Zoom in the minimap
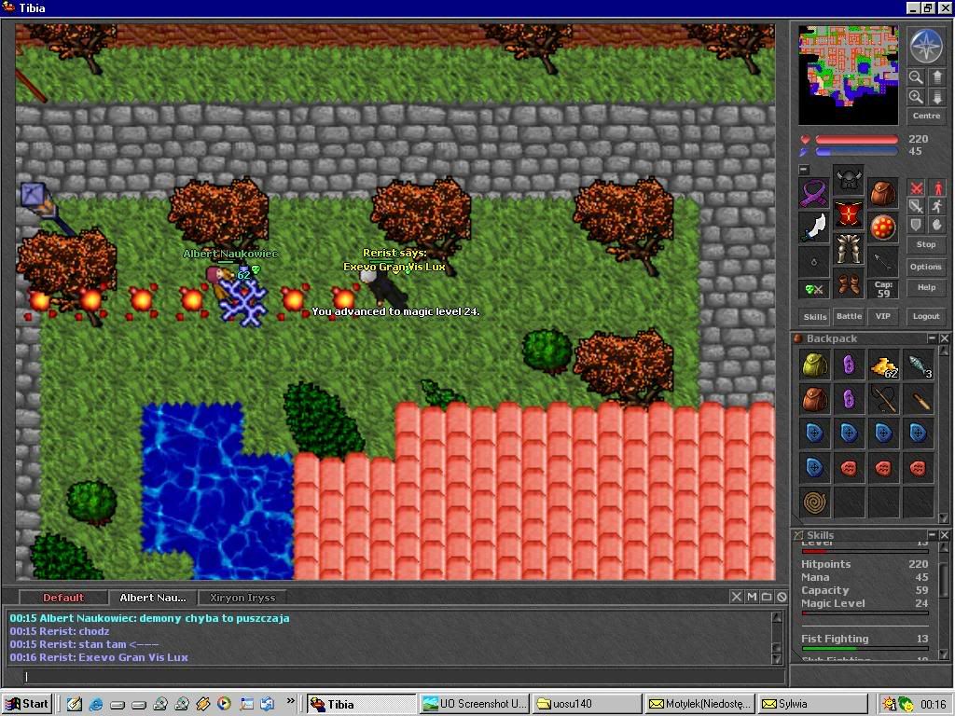The height and width of the screenshot is (716, 955). pyautogui.click(x=916, y=97)
